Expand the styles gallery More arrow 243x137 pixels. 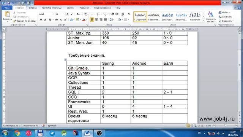pyautogui.click(x=204, y=21)
